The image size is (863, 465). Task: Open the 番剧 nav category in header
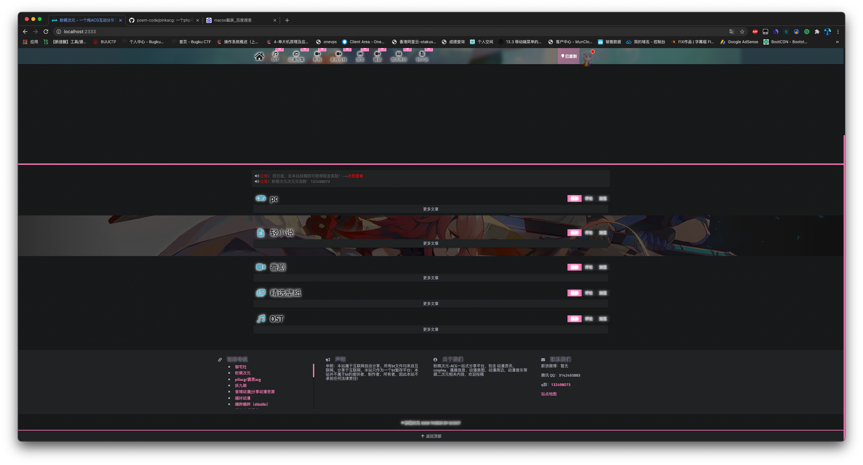377,56
